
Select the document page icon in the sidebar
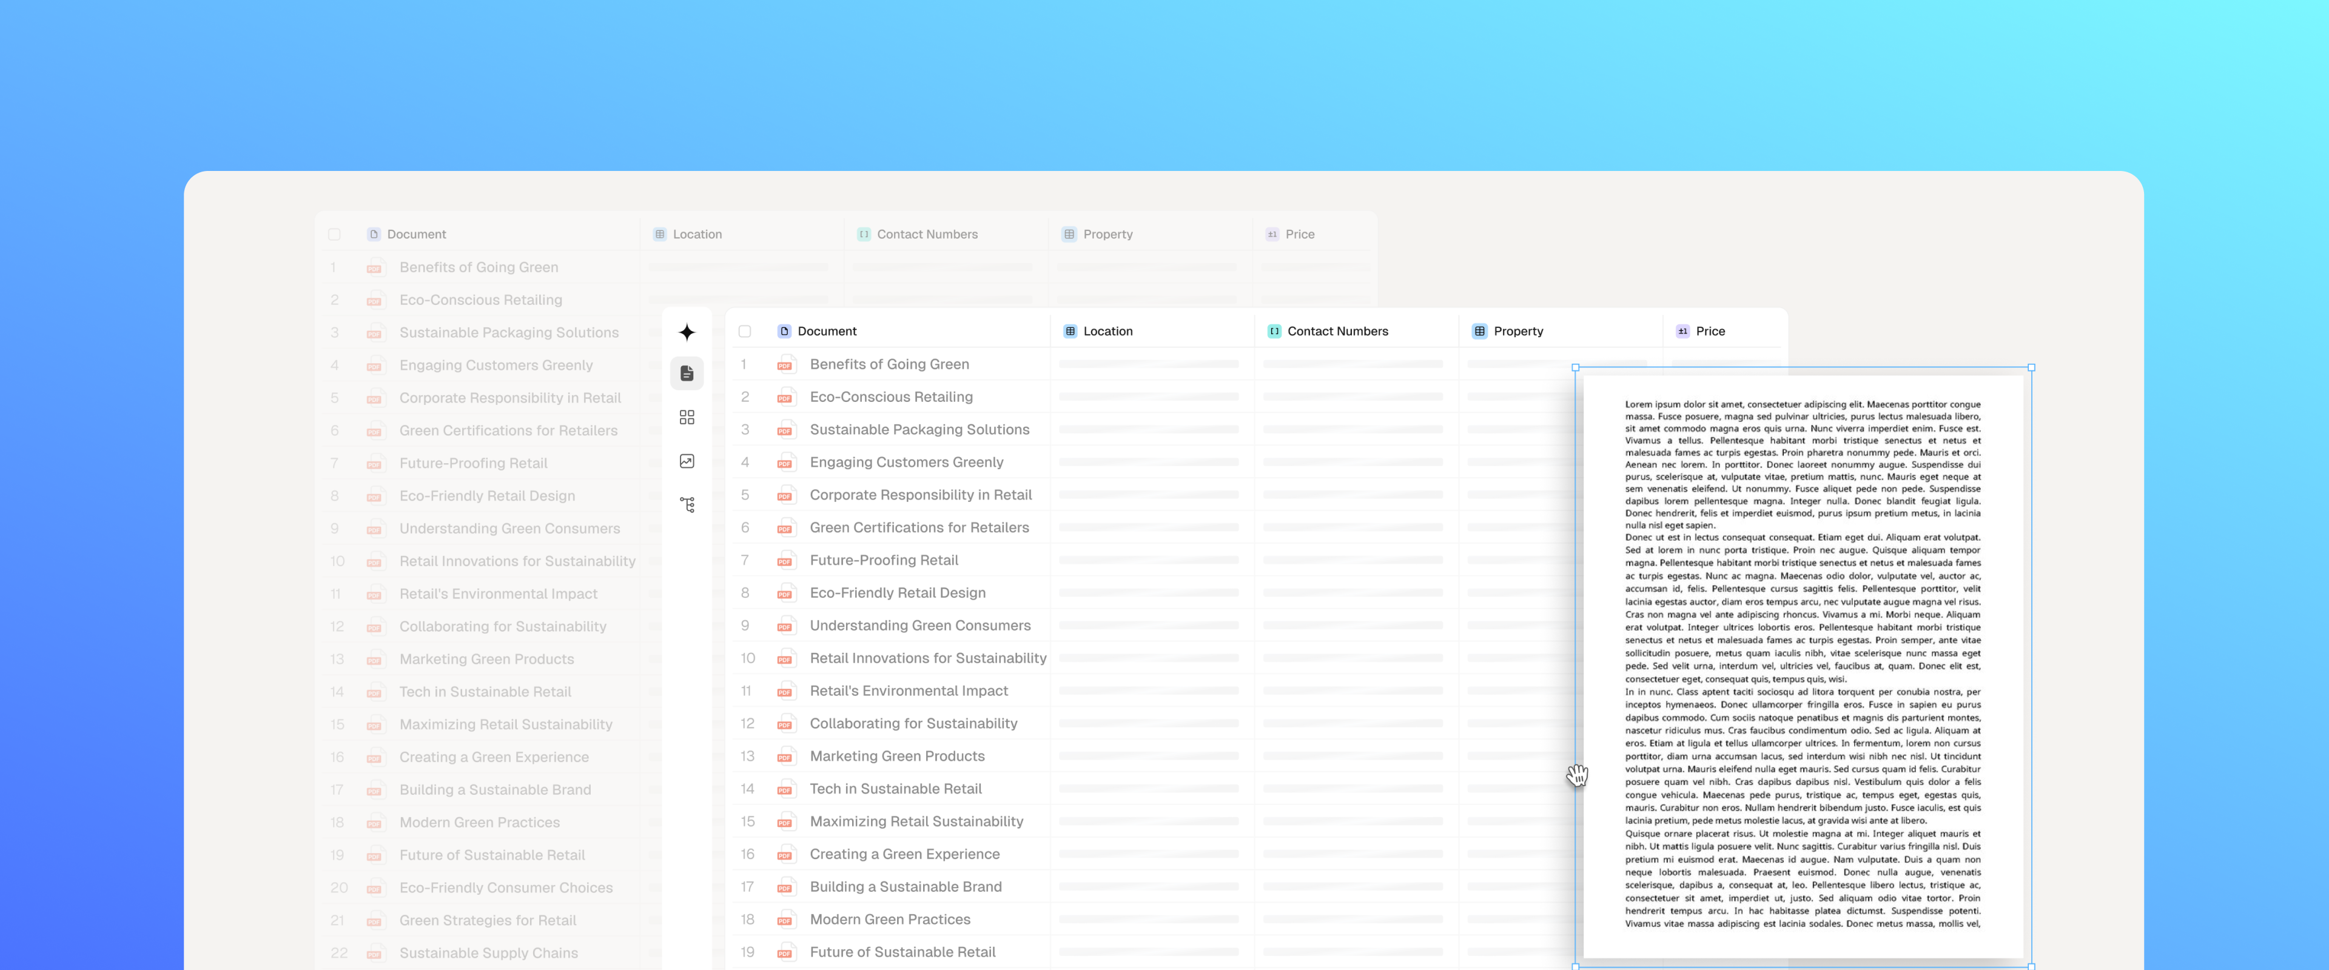[687, 373]
